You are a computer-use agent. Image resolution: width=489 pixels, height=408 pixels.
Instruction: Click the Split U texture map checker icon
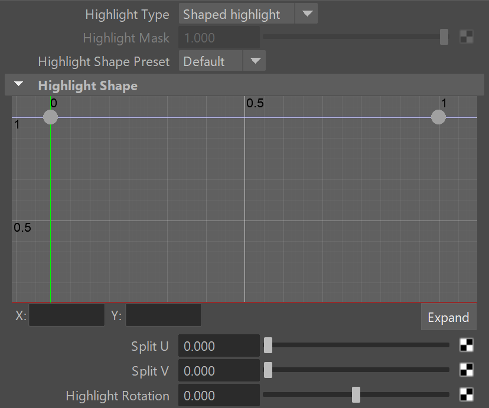(467, 346)
